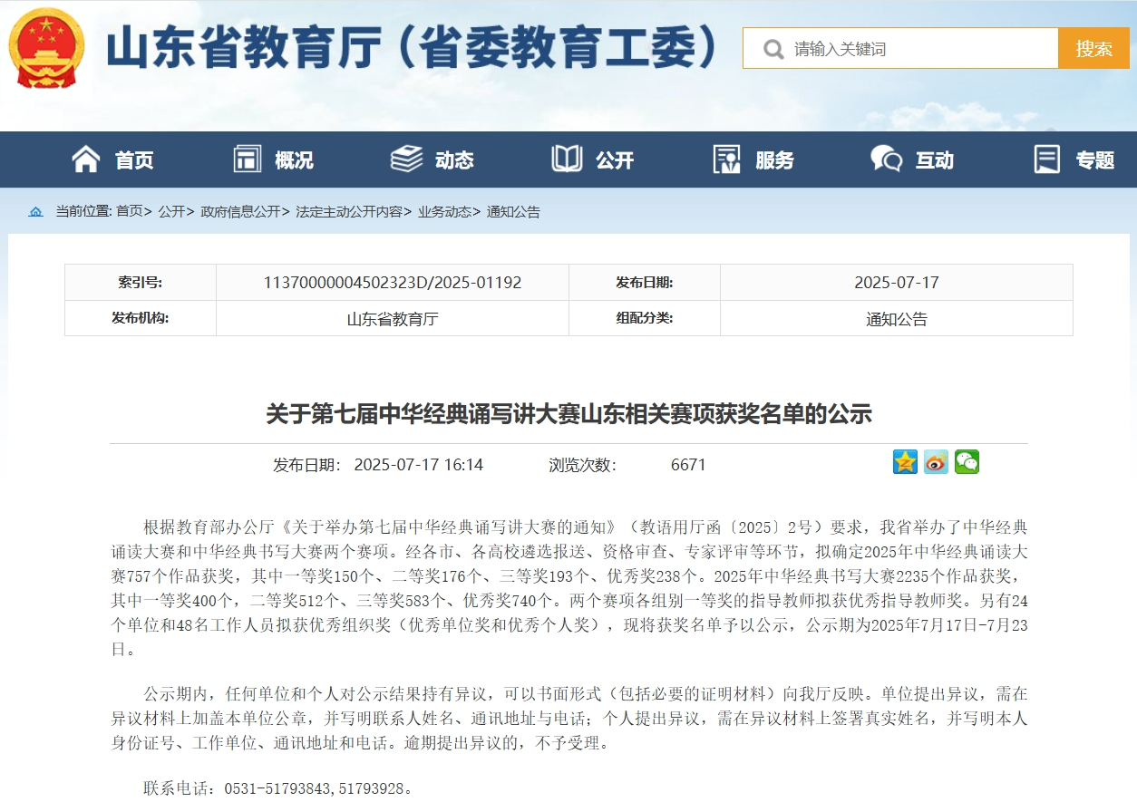Open the 法定主动公开内容 breadcrumb link
The width and height of the screenshot is (1137, 802).
(x=349, y=212)
